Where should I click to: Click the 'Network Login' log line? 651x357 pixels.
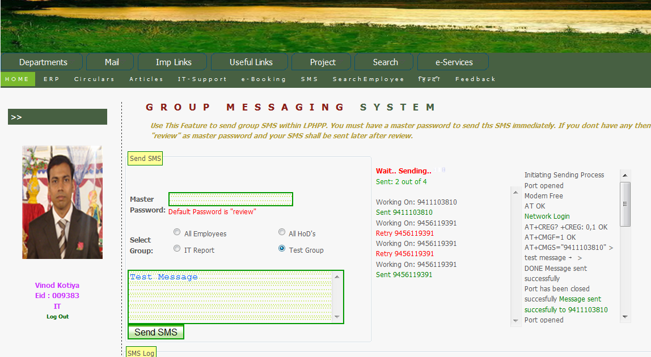click(547, 216)
